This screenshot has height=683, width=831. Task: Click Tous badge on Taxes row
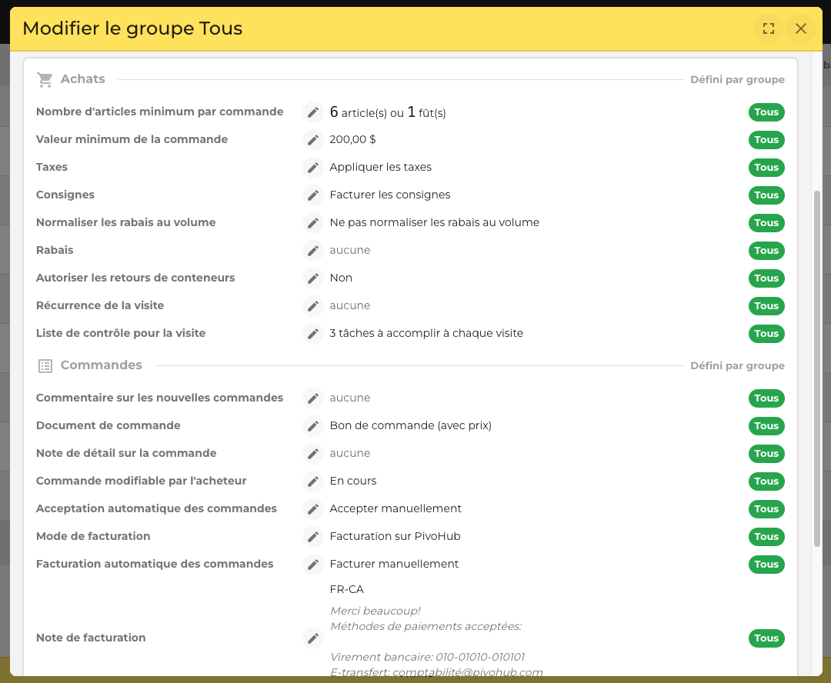[x=766, y=168]
